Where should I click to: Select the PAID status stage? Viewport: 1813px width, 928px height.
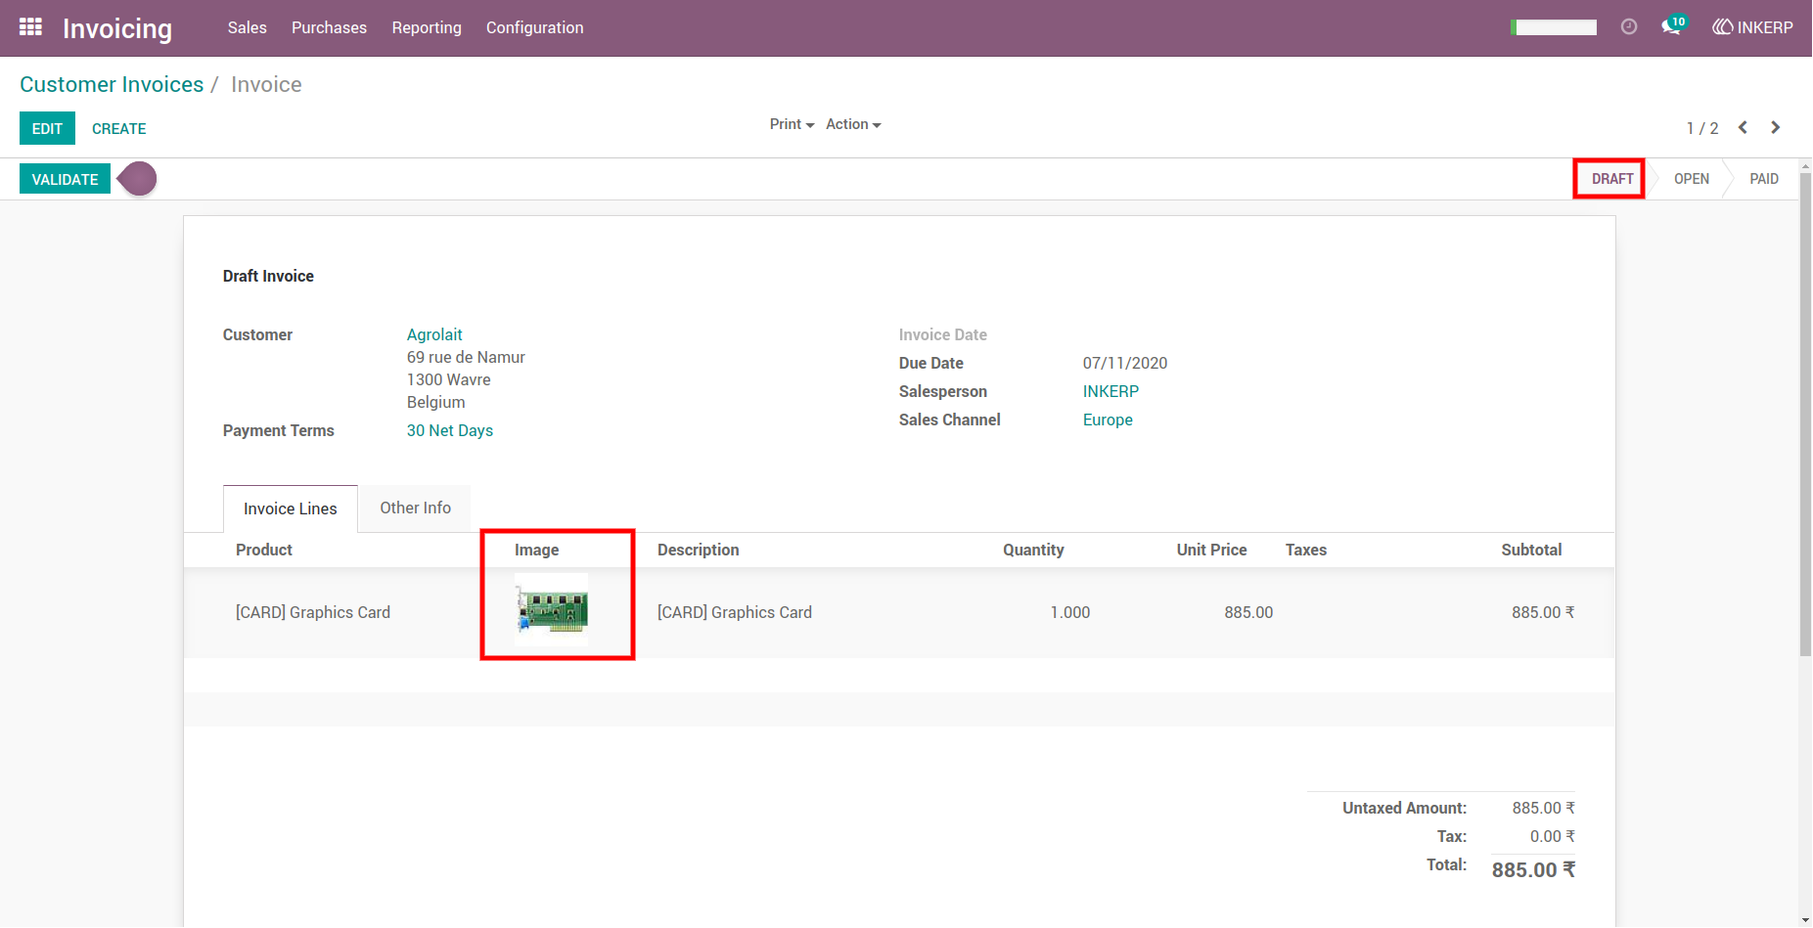(1764, 179)
